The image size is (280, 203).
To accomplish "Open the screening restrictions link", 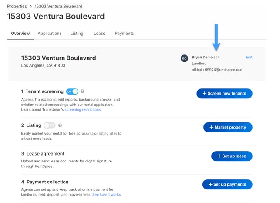I will [83, 109].
